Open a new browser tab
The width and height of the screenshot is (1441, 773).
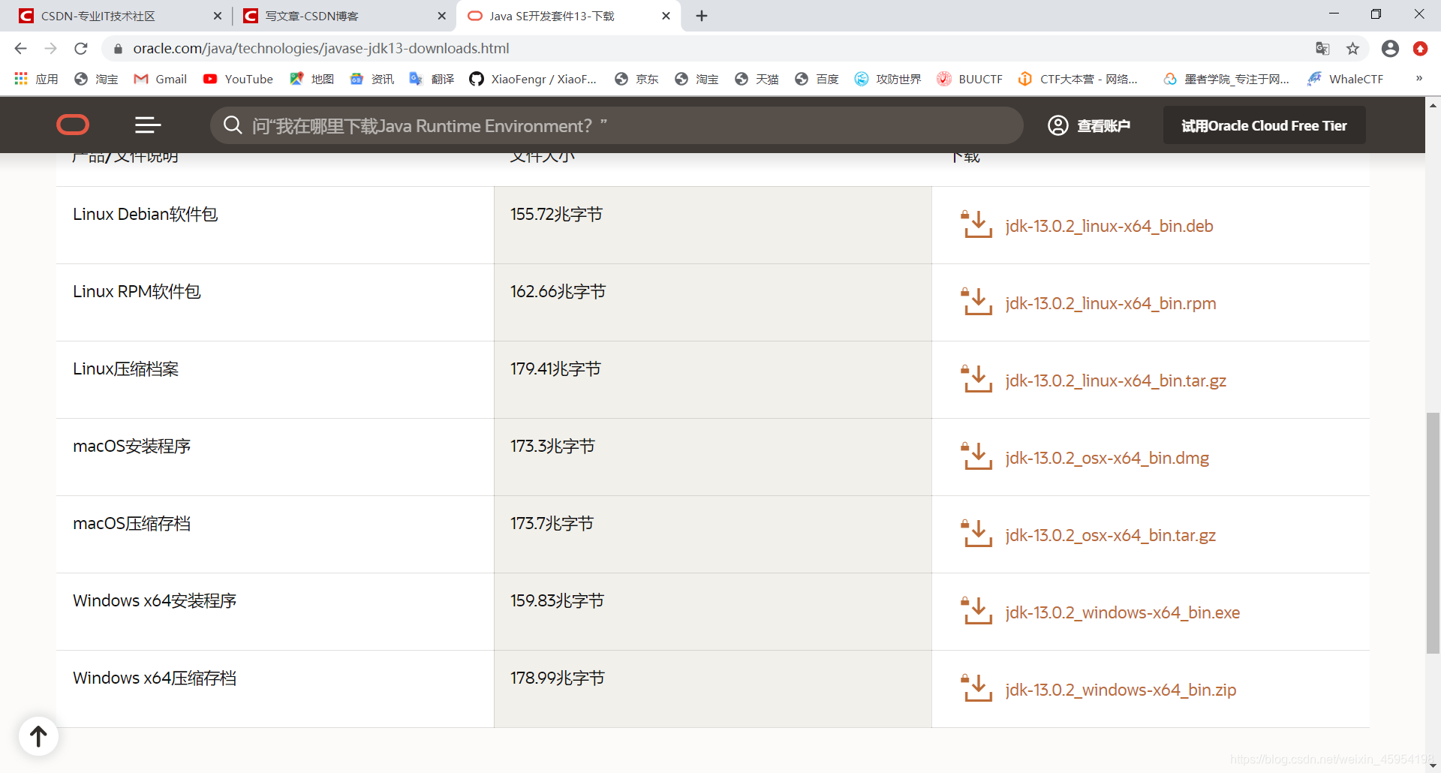[702, 16]
